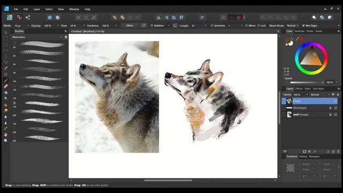Toggle visibility of the Pixel layer
This screenshot has height=193, width=343.
coord(335,101)
